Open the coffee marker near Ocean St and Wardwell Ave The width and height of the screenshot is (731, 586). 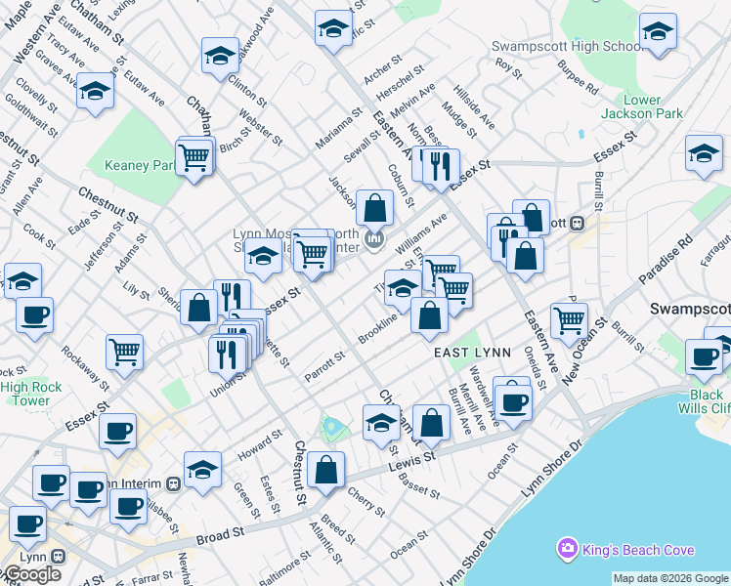tap(513, 404)
